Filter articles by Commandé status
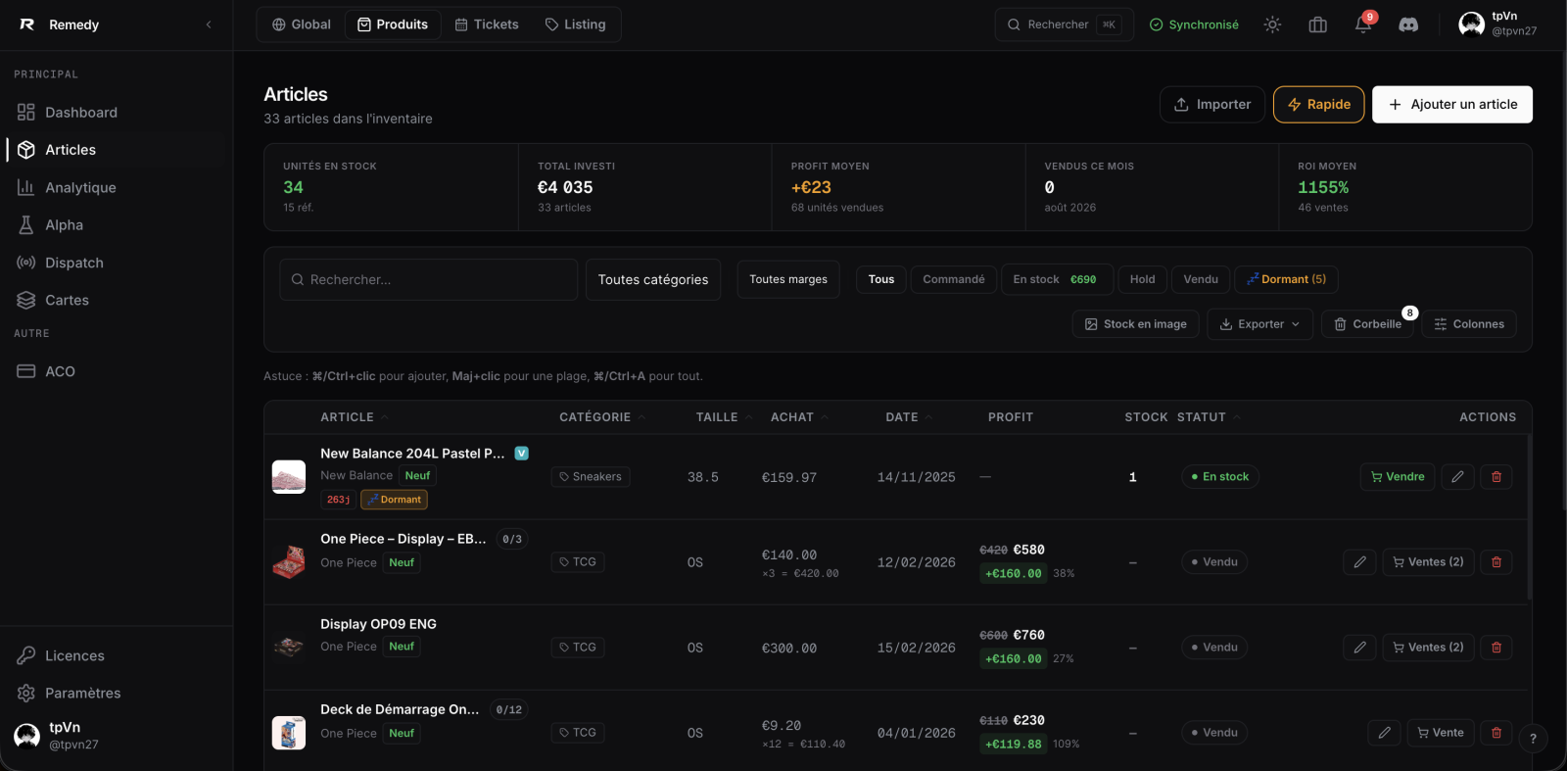The height and width of the screenshot is (771, 1567). pyautogui.click(x=954, y=279)
